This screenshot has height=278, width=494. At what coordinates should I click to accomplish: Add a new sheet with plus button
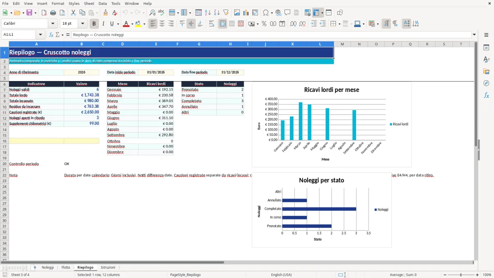point(35,267)
